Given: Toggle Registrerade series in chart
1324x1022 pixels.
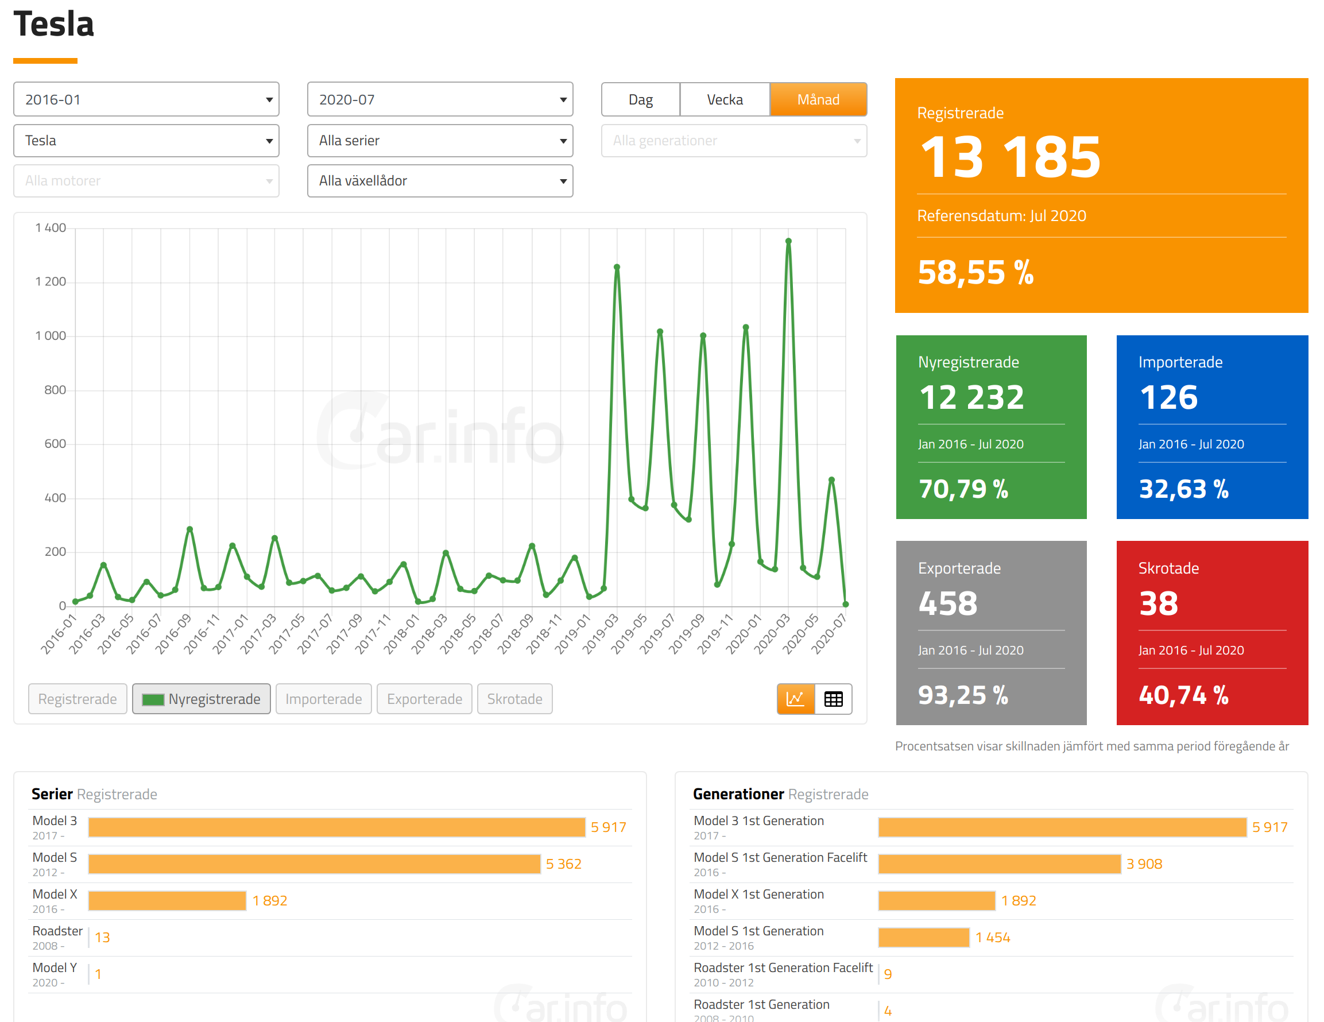Looking at the screenshot, I should click(77, 699).
